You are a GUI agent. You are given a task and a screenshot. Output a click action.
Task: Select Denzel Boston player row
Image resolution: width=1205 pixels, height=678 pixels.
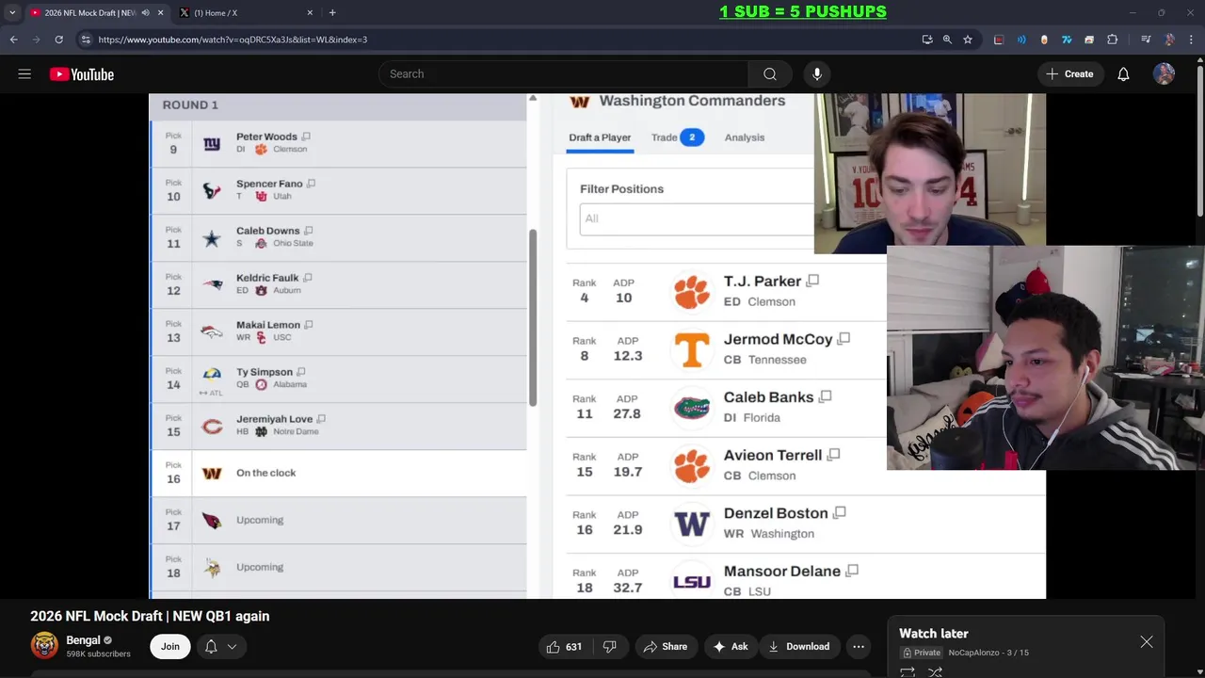pos(806,523)
